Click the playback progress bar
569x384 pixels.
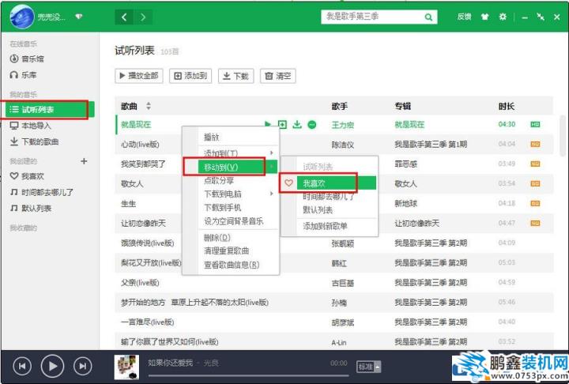pos(249,375)
